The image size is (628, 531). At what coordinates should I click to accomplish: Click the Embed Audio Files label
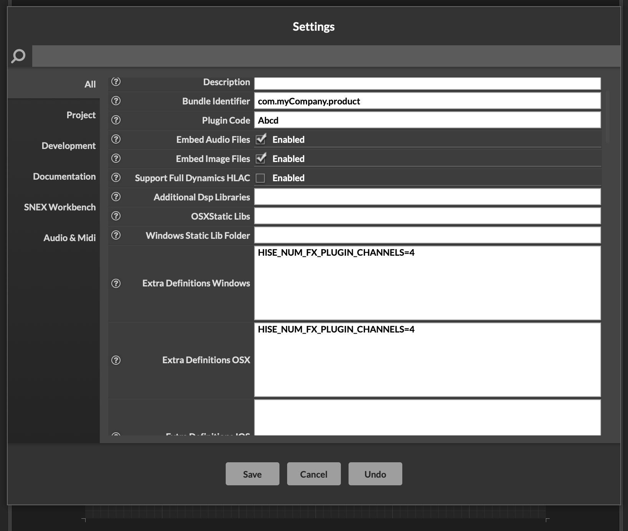213,139
